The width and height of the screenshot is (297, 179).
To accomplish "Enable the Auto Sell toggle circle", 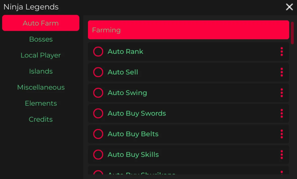I will click(x=98, y=72).
